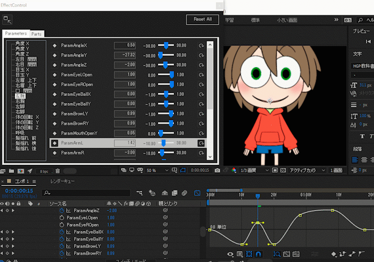Click the Reset All button
374x262 pixels.
click(x=202, y=20)
